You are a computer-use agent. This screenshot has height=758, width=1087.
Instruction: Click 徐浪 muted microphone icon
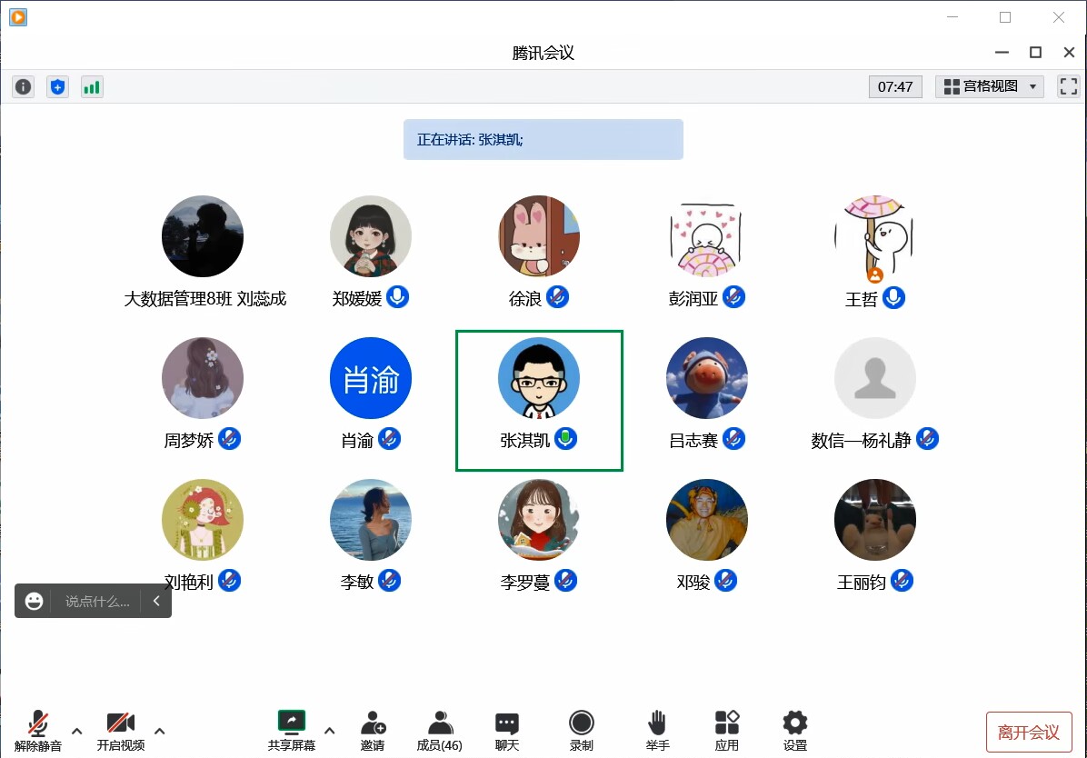[557, 297]
